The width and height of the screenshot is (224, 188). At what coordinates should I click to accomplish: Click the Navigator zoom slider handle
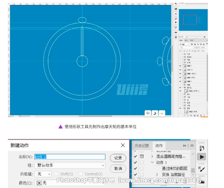point(196,37)
